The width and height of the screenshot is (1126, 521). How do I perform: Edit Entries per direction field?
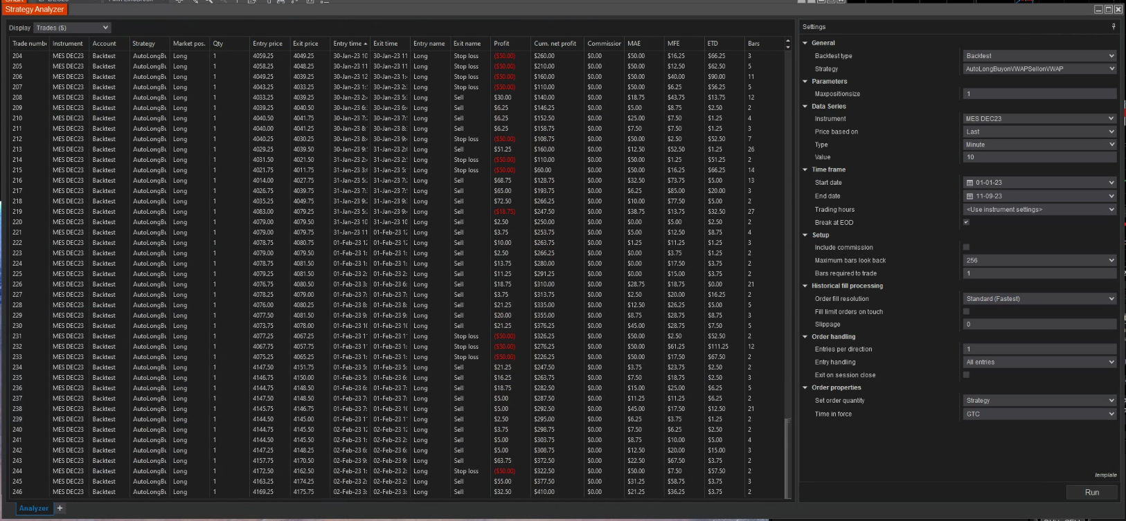click(1039, 349)
